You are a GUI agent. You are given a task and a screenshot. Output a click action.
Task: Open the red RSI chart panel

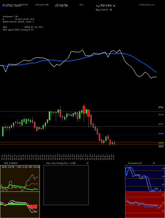coord(145,205)
